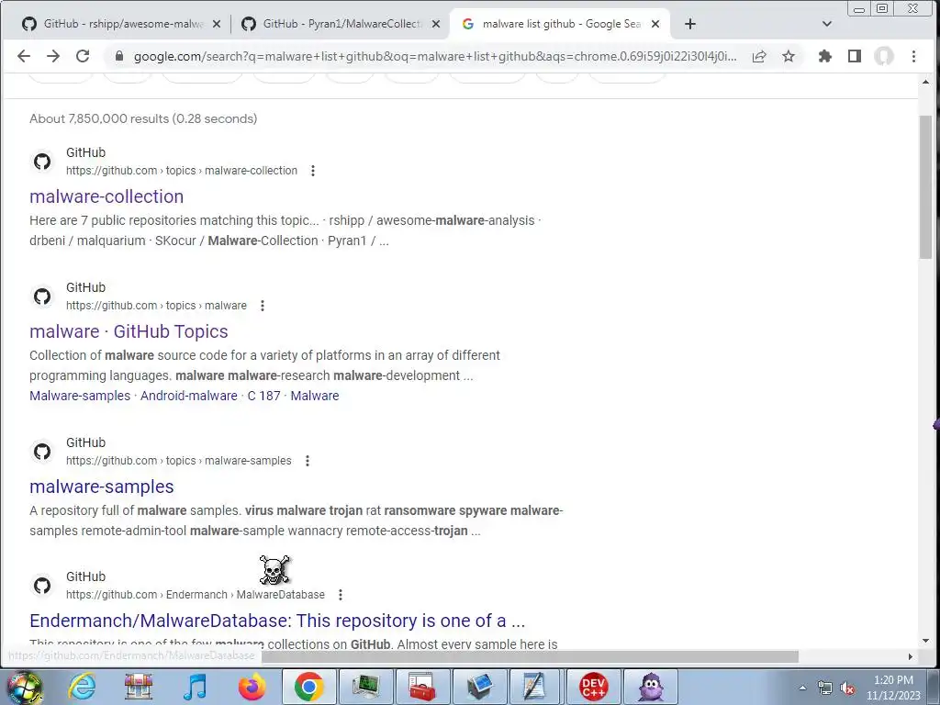
Task: Show hidden system tray icons
Action: [x=802, y=688]
